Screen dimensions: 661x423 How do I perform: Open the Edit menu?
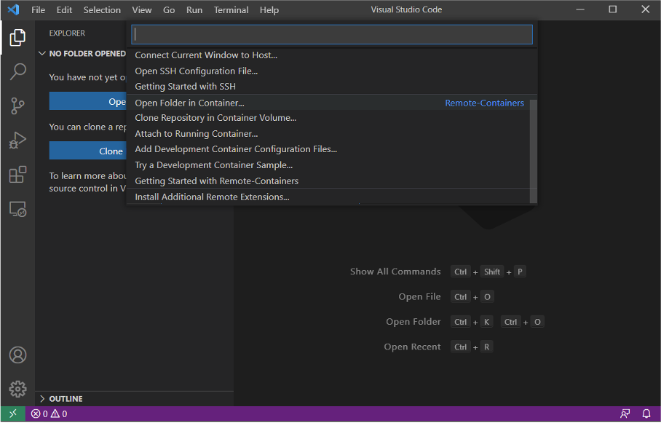coord(64,9)
